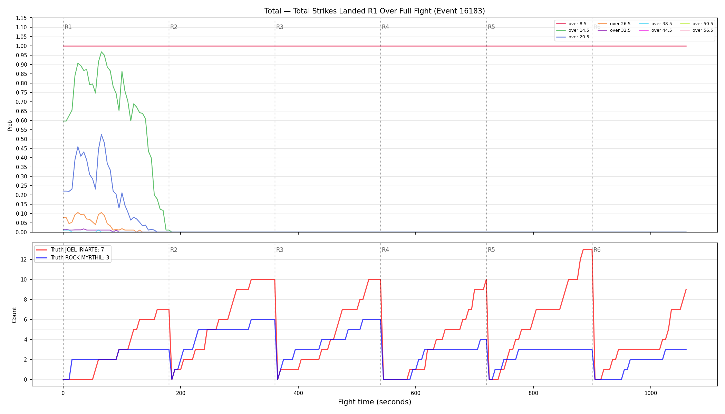The height and width of the screenshot is (414, 725).
Task: Click the R1 round label in the probability chart
Action: 68,27
